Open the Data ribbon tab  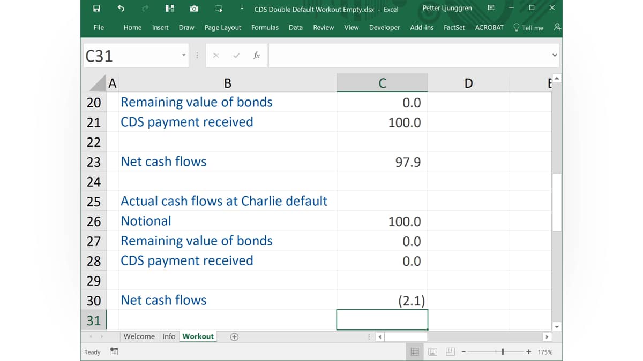[x=296, y=27]
